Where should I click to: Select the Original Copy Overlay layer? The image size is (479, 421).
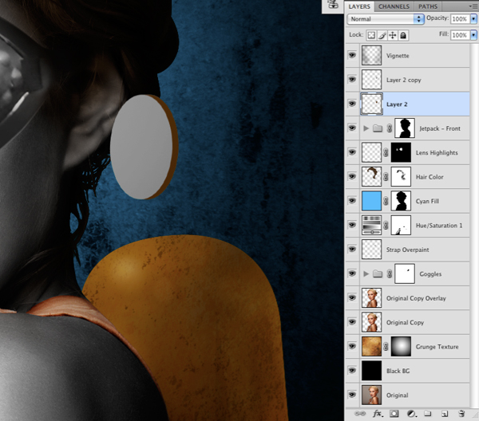416,298
